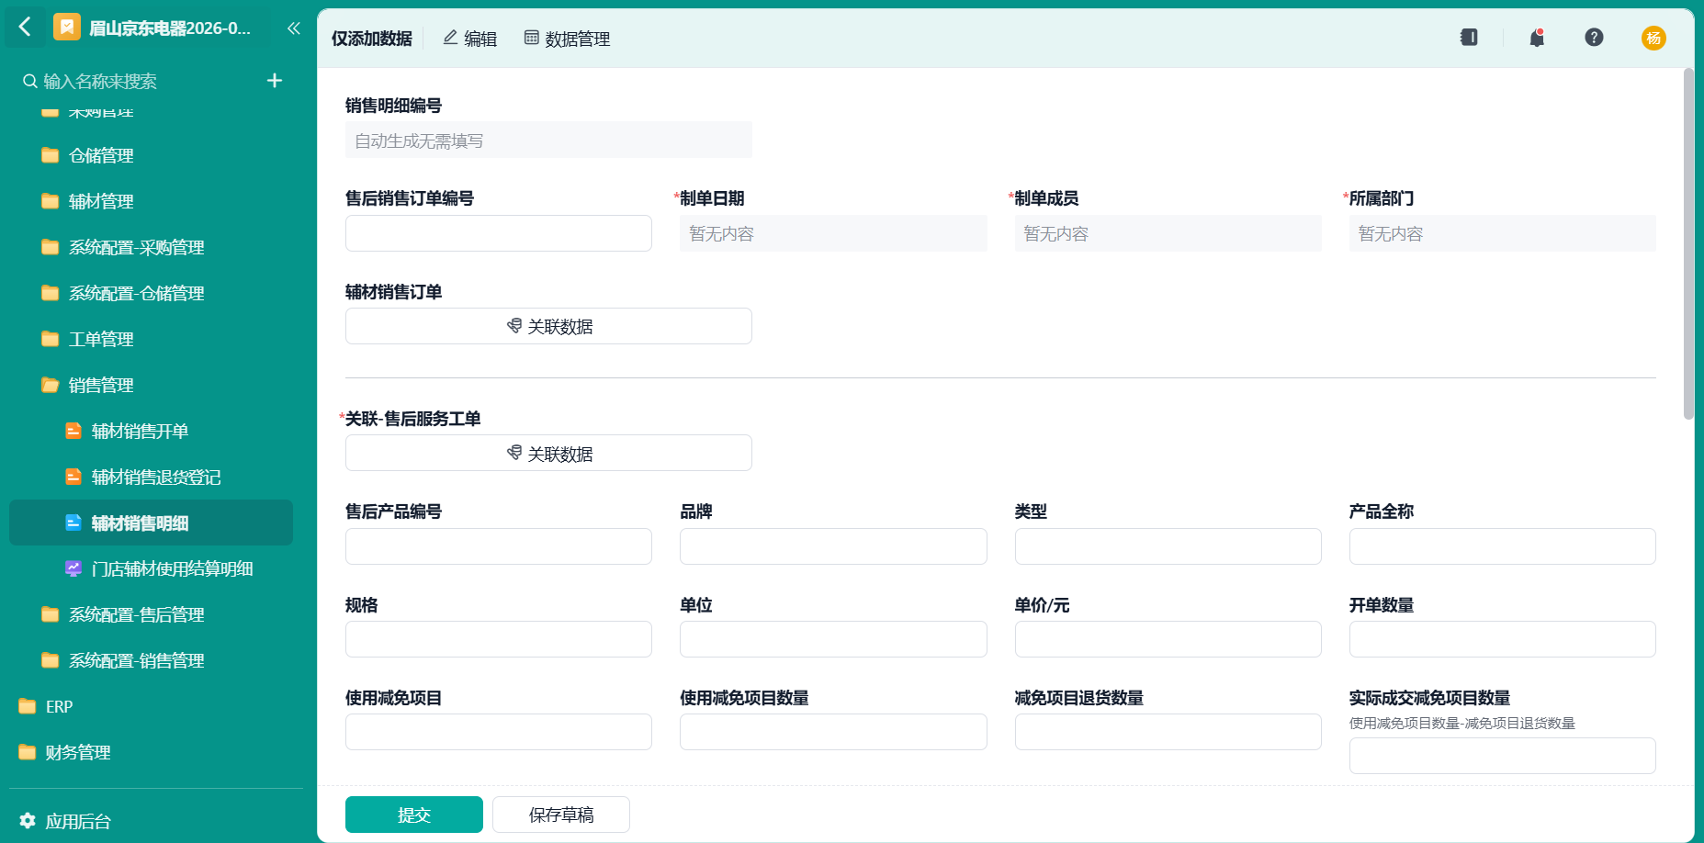Click the ERP folder icon

28,706
